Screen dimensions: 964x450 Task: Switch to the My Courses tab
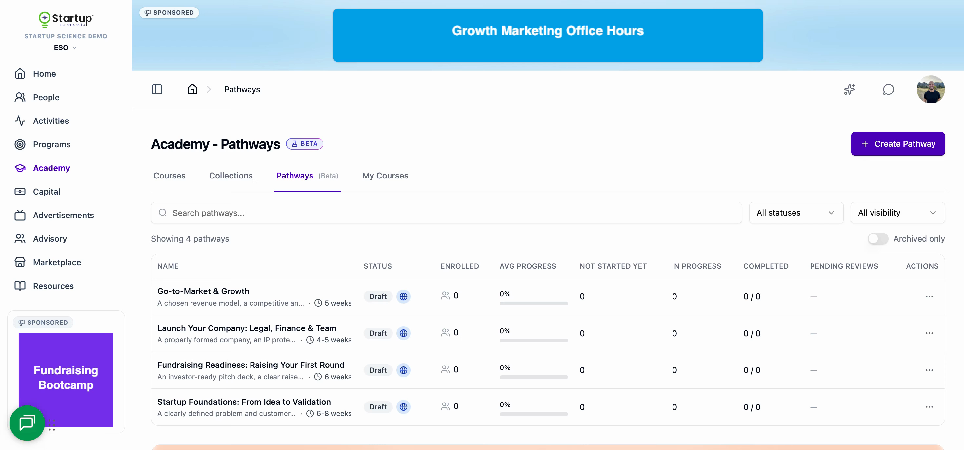point(385,176)
